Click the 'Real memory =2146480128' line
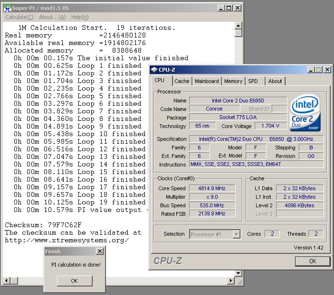The height and width of the screenshot is (295, 334). coord(76,35)
